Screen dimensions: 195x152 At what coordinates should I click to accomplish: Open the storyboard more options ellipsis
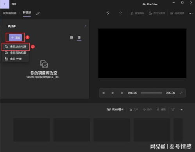(181, 110)
